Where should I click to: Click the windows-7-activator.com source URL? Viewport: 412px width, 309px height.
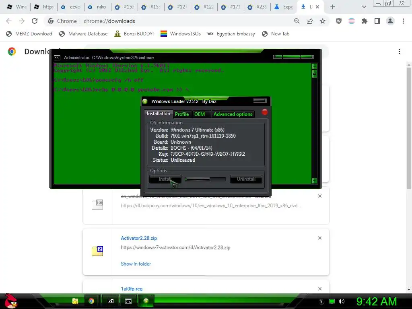[x=175, y=247]
